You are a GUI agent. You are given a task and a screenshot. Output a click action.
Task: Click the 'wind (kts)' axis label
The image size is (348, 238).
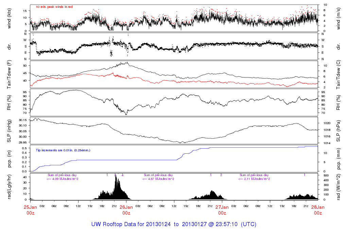(x=9, y=18)
